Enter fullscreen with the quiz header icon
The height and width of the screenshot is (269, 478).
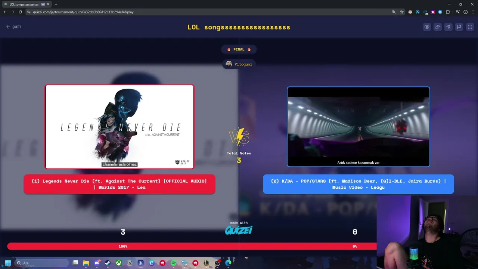click(x=470, y=27)
